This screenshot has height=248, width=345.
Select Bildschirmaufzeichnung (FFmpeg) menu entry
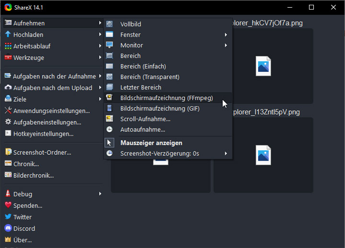[166, 98]
